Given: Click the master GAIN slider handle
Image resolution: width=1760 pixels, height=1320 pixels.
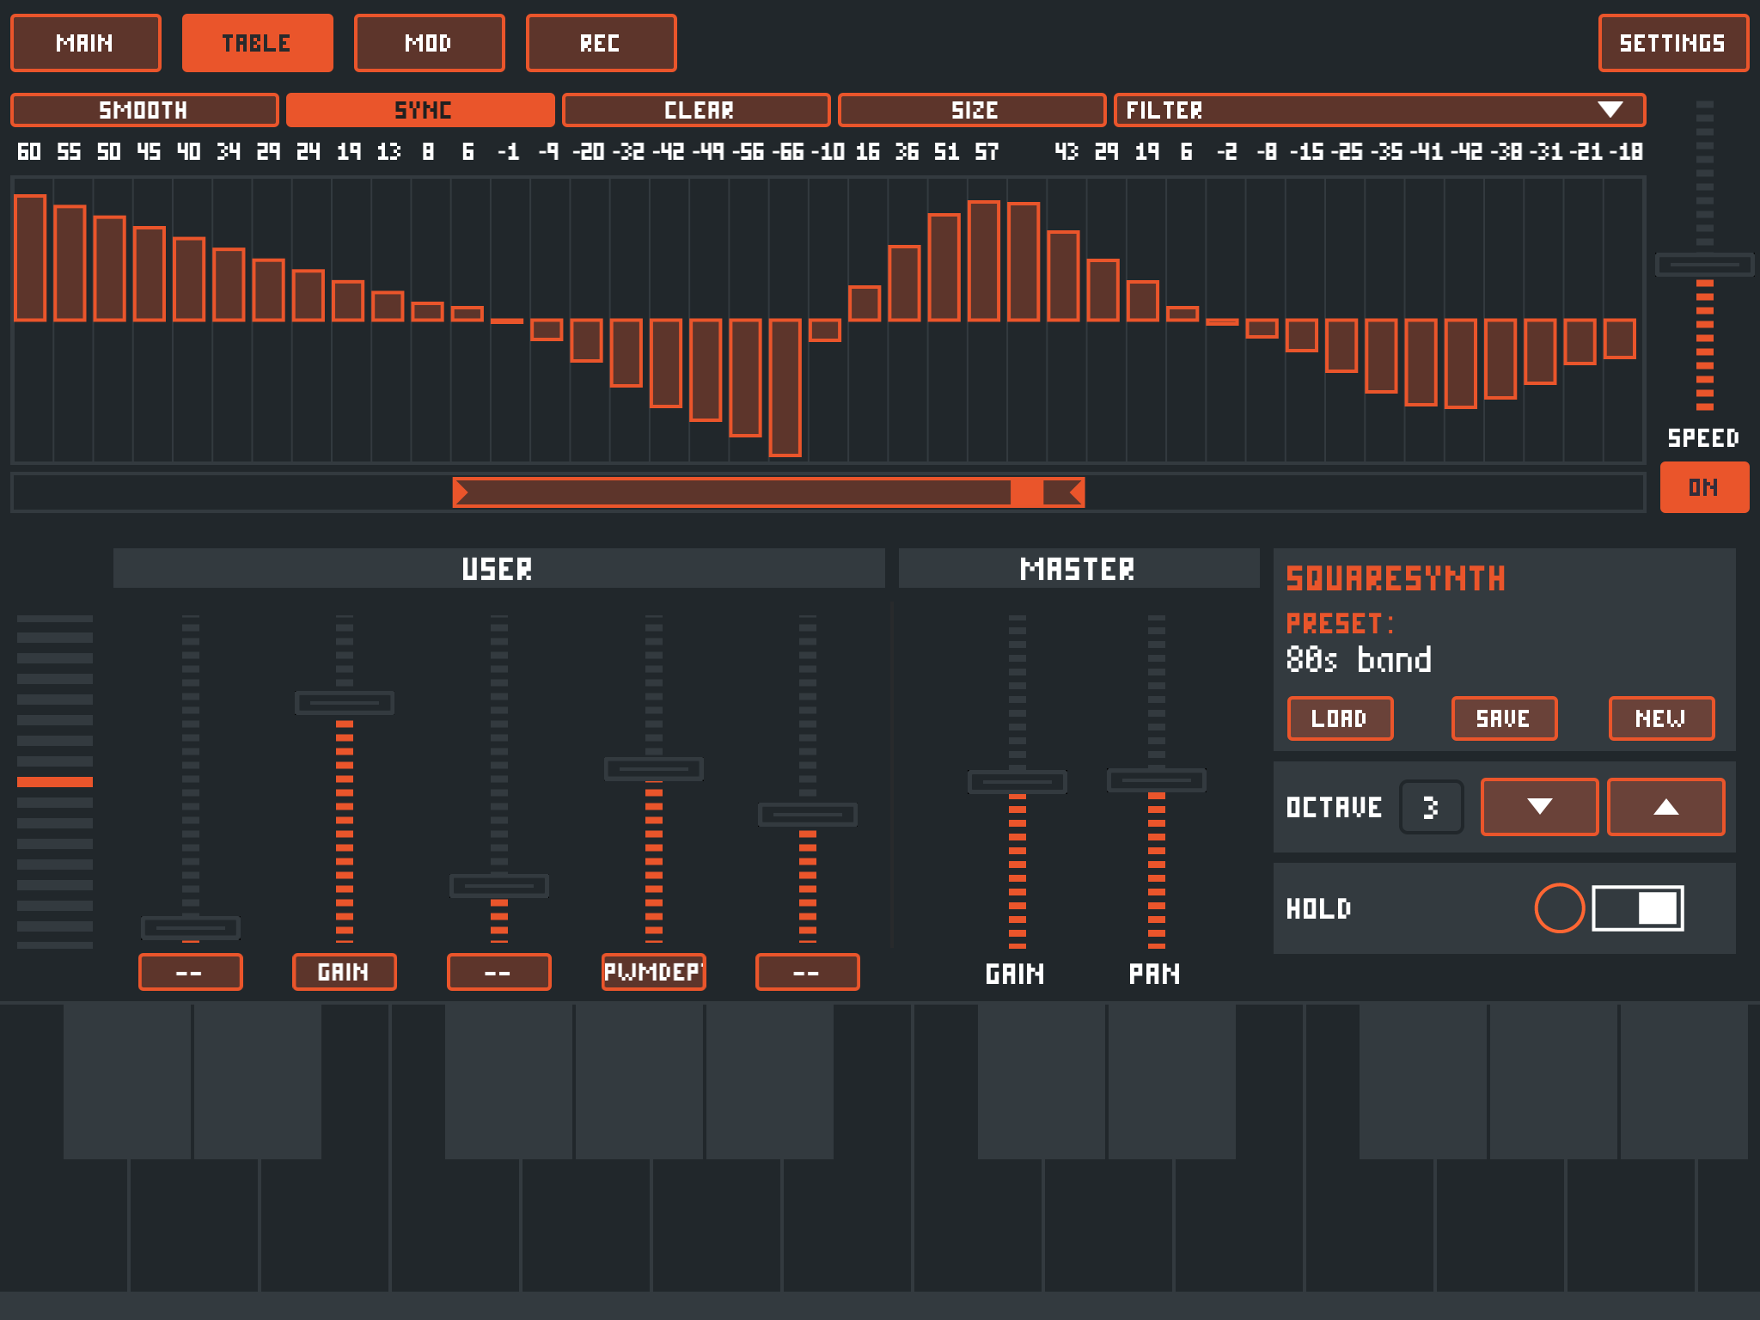Looking at the screenshot, I should 1017,782.
